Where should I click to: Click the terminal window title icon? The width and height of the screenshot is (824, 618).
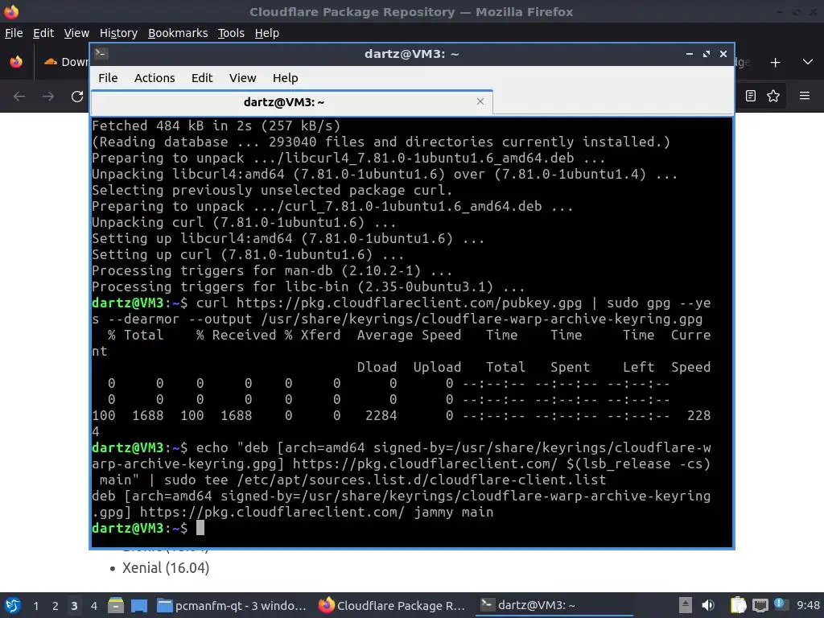click(x=101, y=54)
